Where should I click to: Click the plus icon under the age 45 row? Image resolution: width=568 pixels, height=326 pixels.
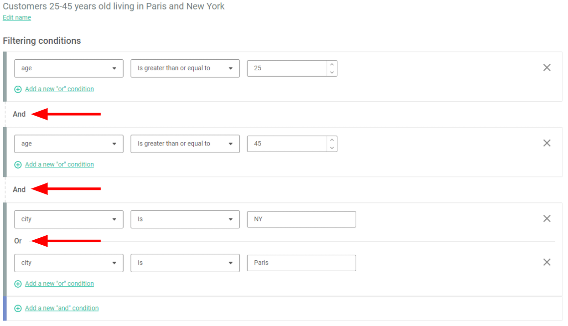point(18,164)
